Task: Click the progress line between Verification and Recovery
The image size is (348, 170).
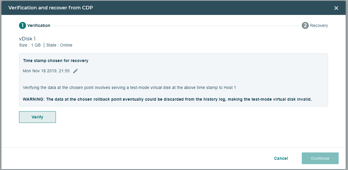Action: [x=176, y=26]
